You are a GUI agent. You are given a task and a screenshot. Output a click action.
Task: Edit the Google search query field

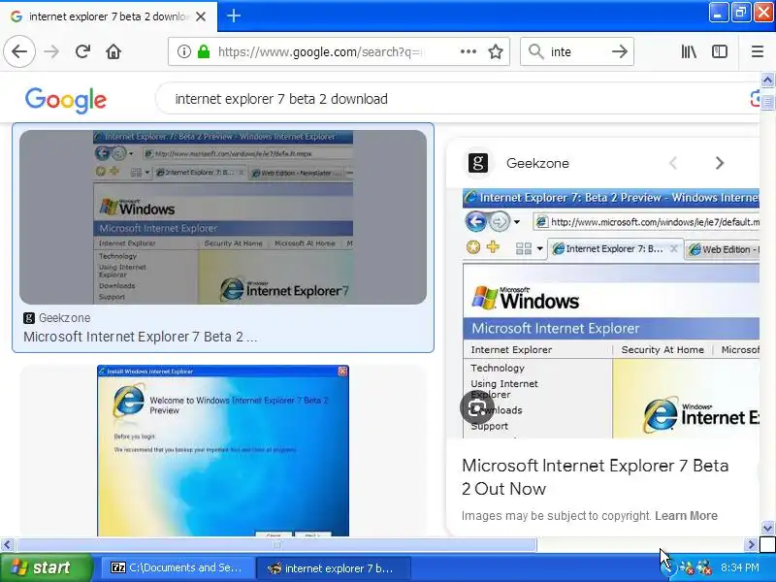tap(455, 99)
